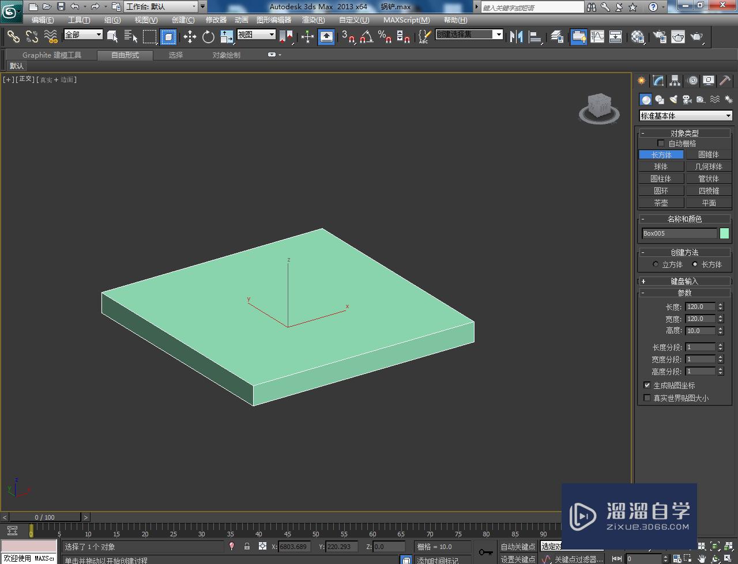Open the 标准基本体 dropdown
Image resolution: width=738 pixels, height=564 pixels.
click(x=686, y=116)
